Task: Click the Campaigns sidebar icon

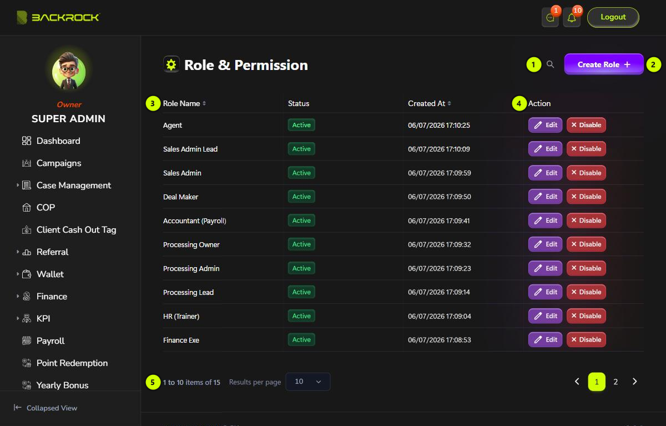Action: click(27, 163)
